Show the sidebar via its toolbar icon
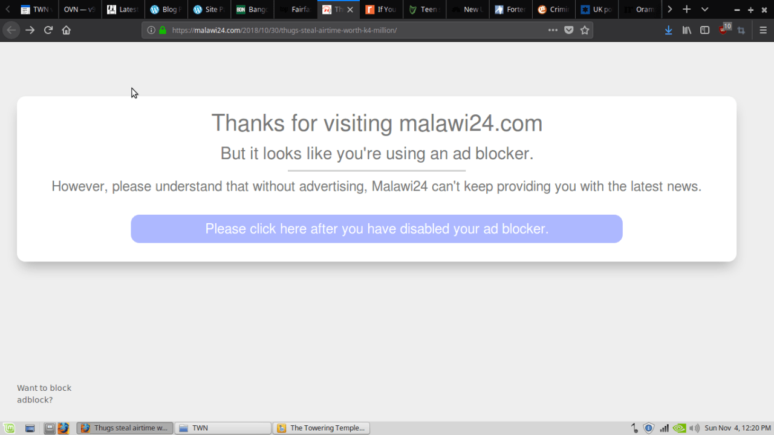 (x=705, y=30)
